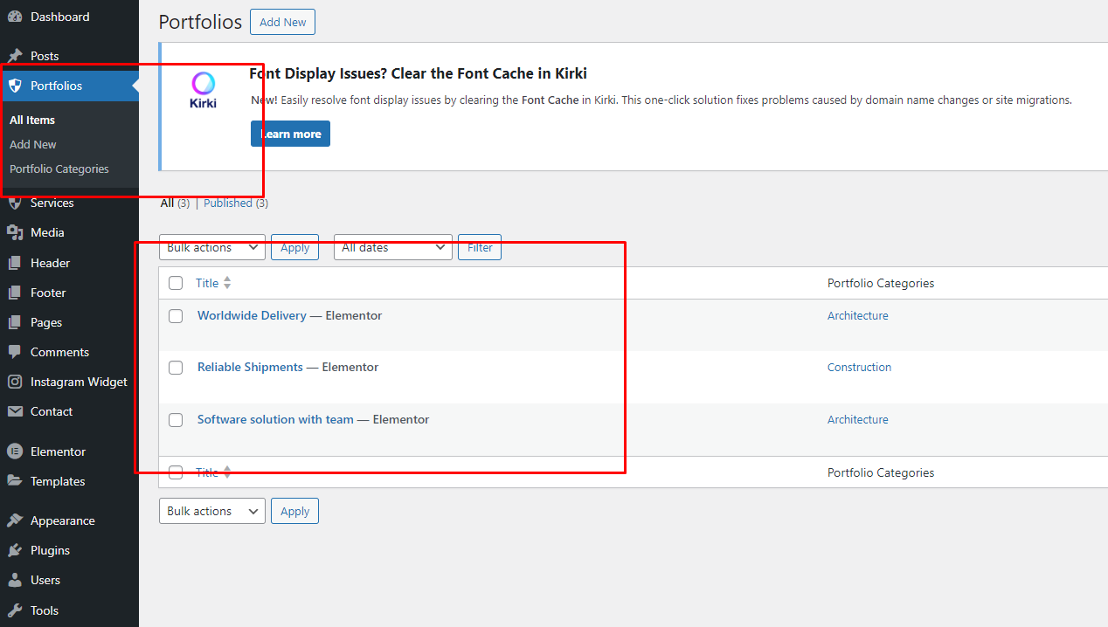Image resolution: width=1108 pixels, height=627 pixels.
Task: Filter by Published (3) link
Action: (236, 203)
